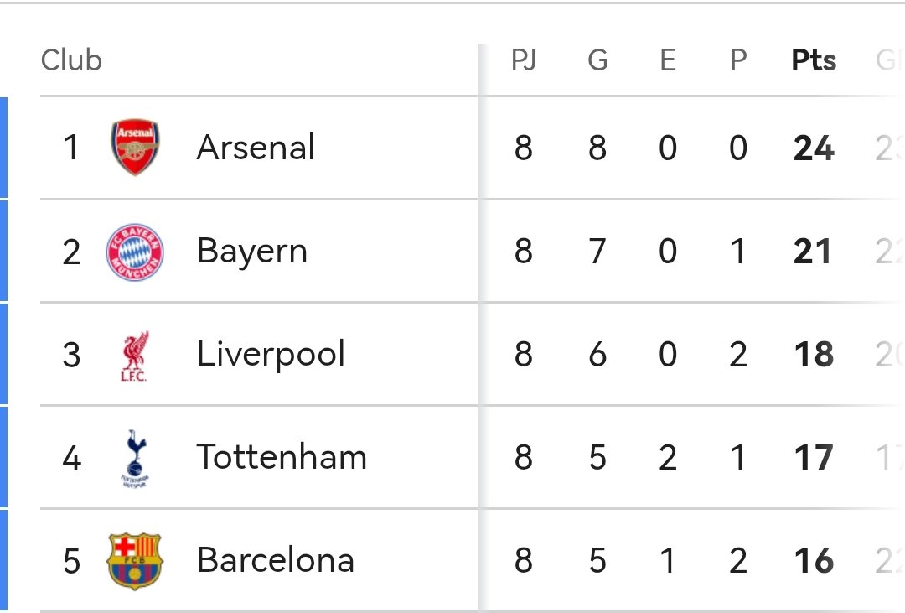Image resolution: width=905 pixels, height=613 pixels.
Task: Click the Tottenham Hotspur crest
Action: [x=135, y=459]
